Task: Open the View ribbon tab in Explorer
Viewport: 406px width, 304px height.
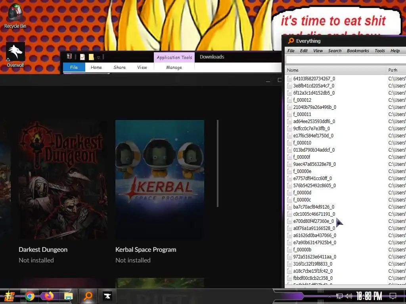Action: point(142,67)
